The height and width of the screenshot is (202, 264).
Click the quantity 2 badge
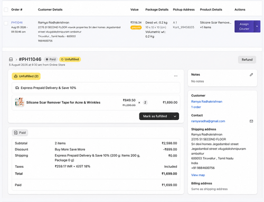[145, 103]
